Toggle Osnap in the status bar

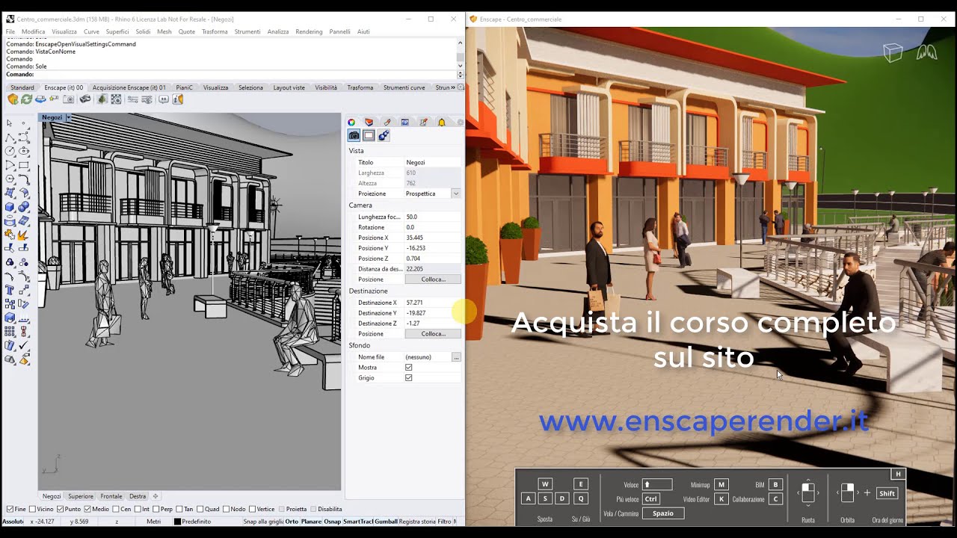point(332,522)
